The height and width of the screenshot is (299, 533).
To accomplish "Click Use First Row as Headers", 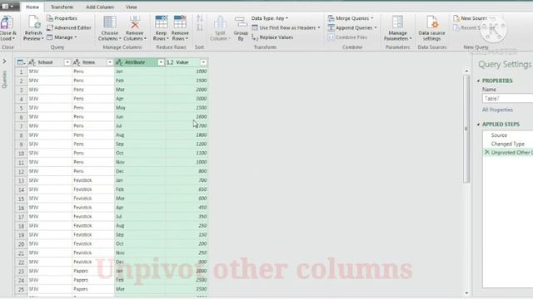I will [286, 27].
